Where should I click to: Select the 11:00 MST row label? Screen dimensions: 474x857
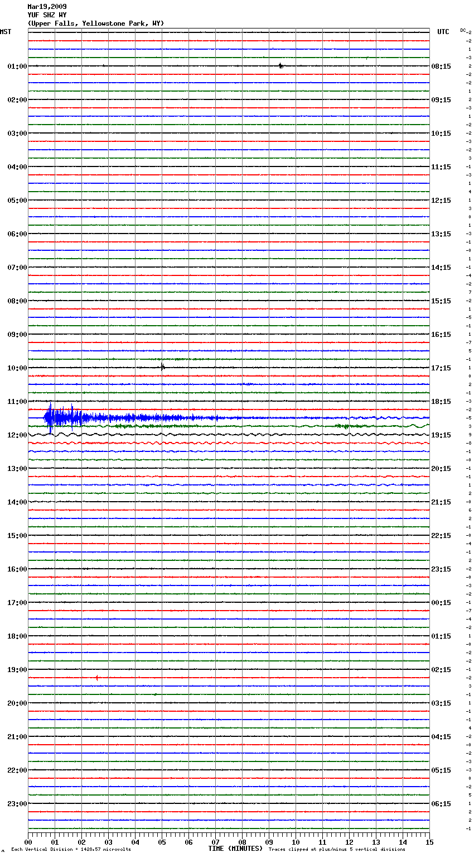(17, 402)
